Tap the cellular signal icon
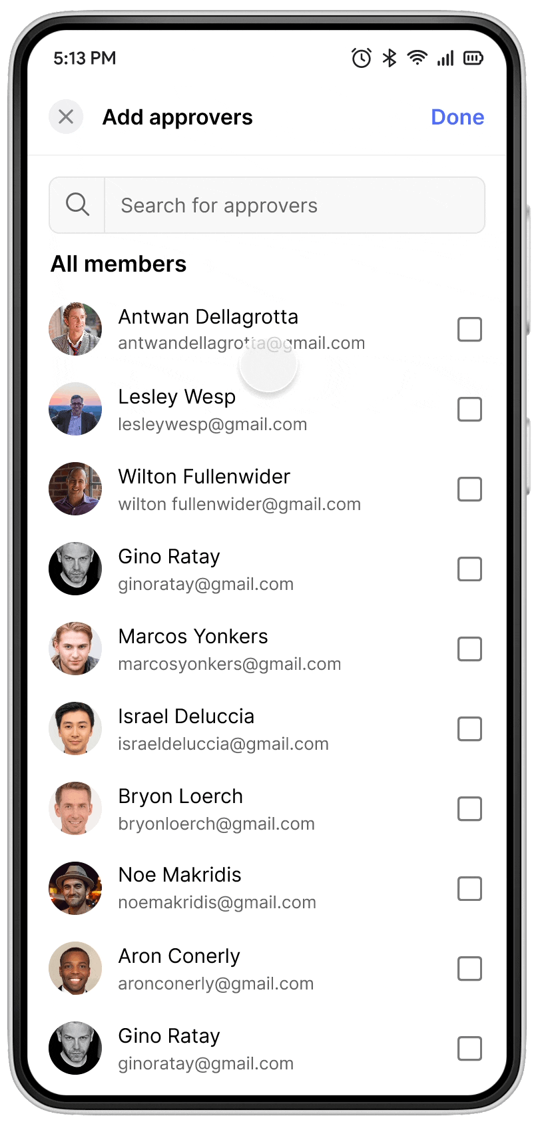This screenshot has height=1126, width=538. [x=445, y=58]
